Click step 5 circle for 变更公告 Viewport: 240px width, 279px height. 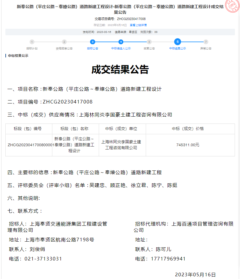[x=149, y=42]
